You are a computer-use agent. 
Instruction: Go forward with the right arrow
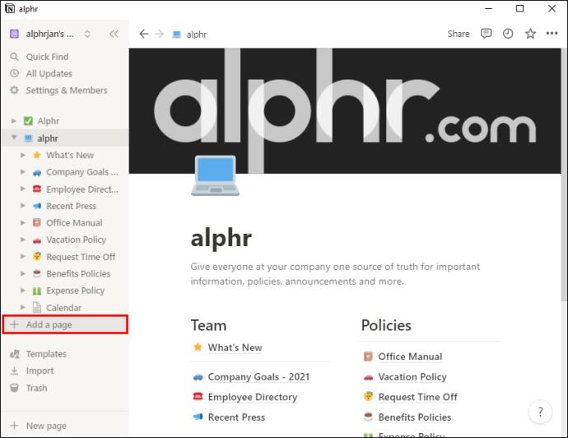coord(159,34)
